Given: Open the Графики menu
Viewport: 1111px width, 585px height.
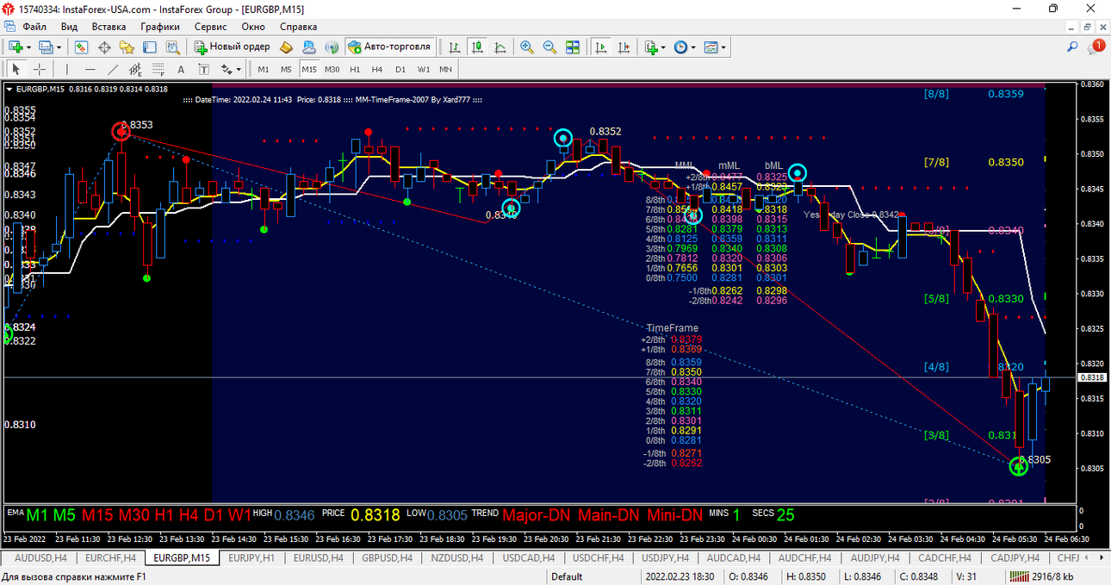Looking at the screenshot, I should 160,27.
